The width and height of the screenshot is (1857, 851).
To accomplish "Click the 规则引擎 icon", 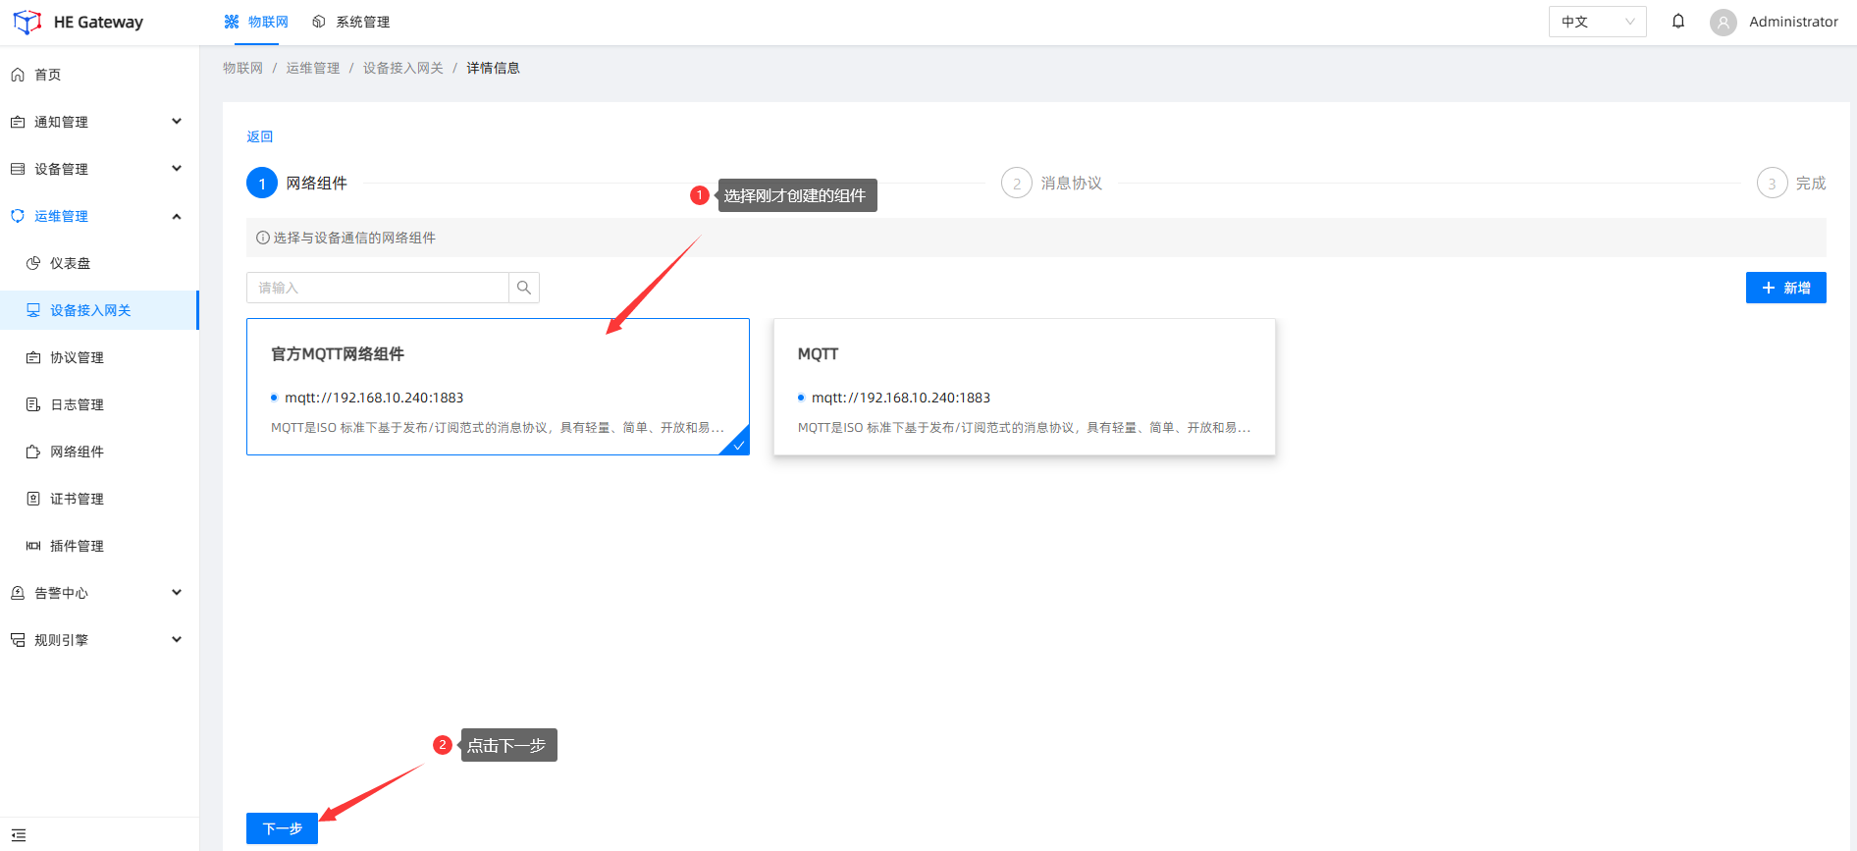I will point(18,640).
